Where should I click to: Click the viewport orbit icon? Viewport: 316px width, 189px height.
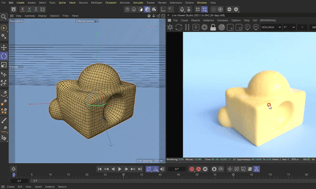[x=158, y=16]
